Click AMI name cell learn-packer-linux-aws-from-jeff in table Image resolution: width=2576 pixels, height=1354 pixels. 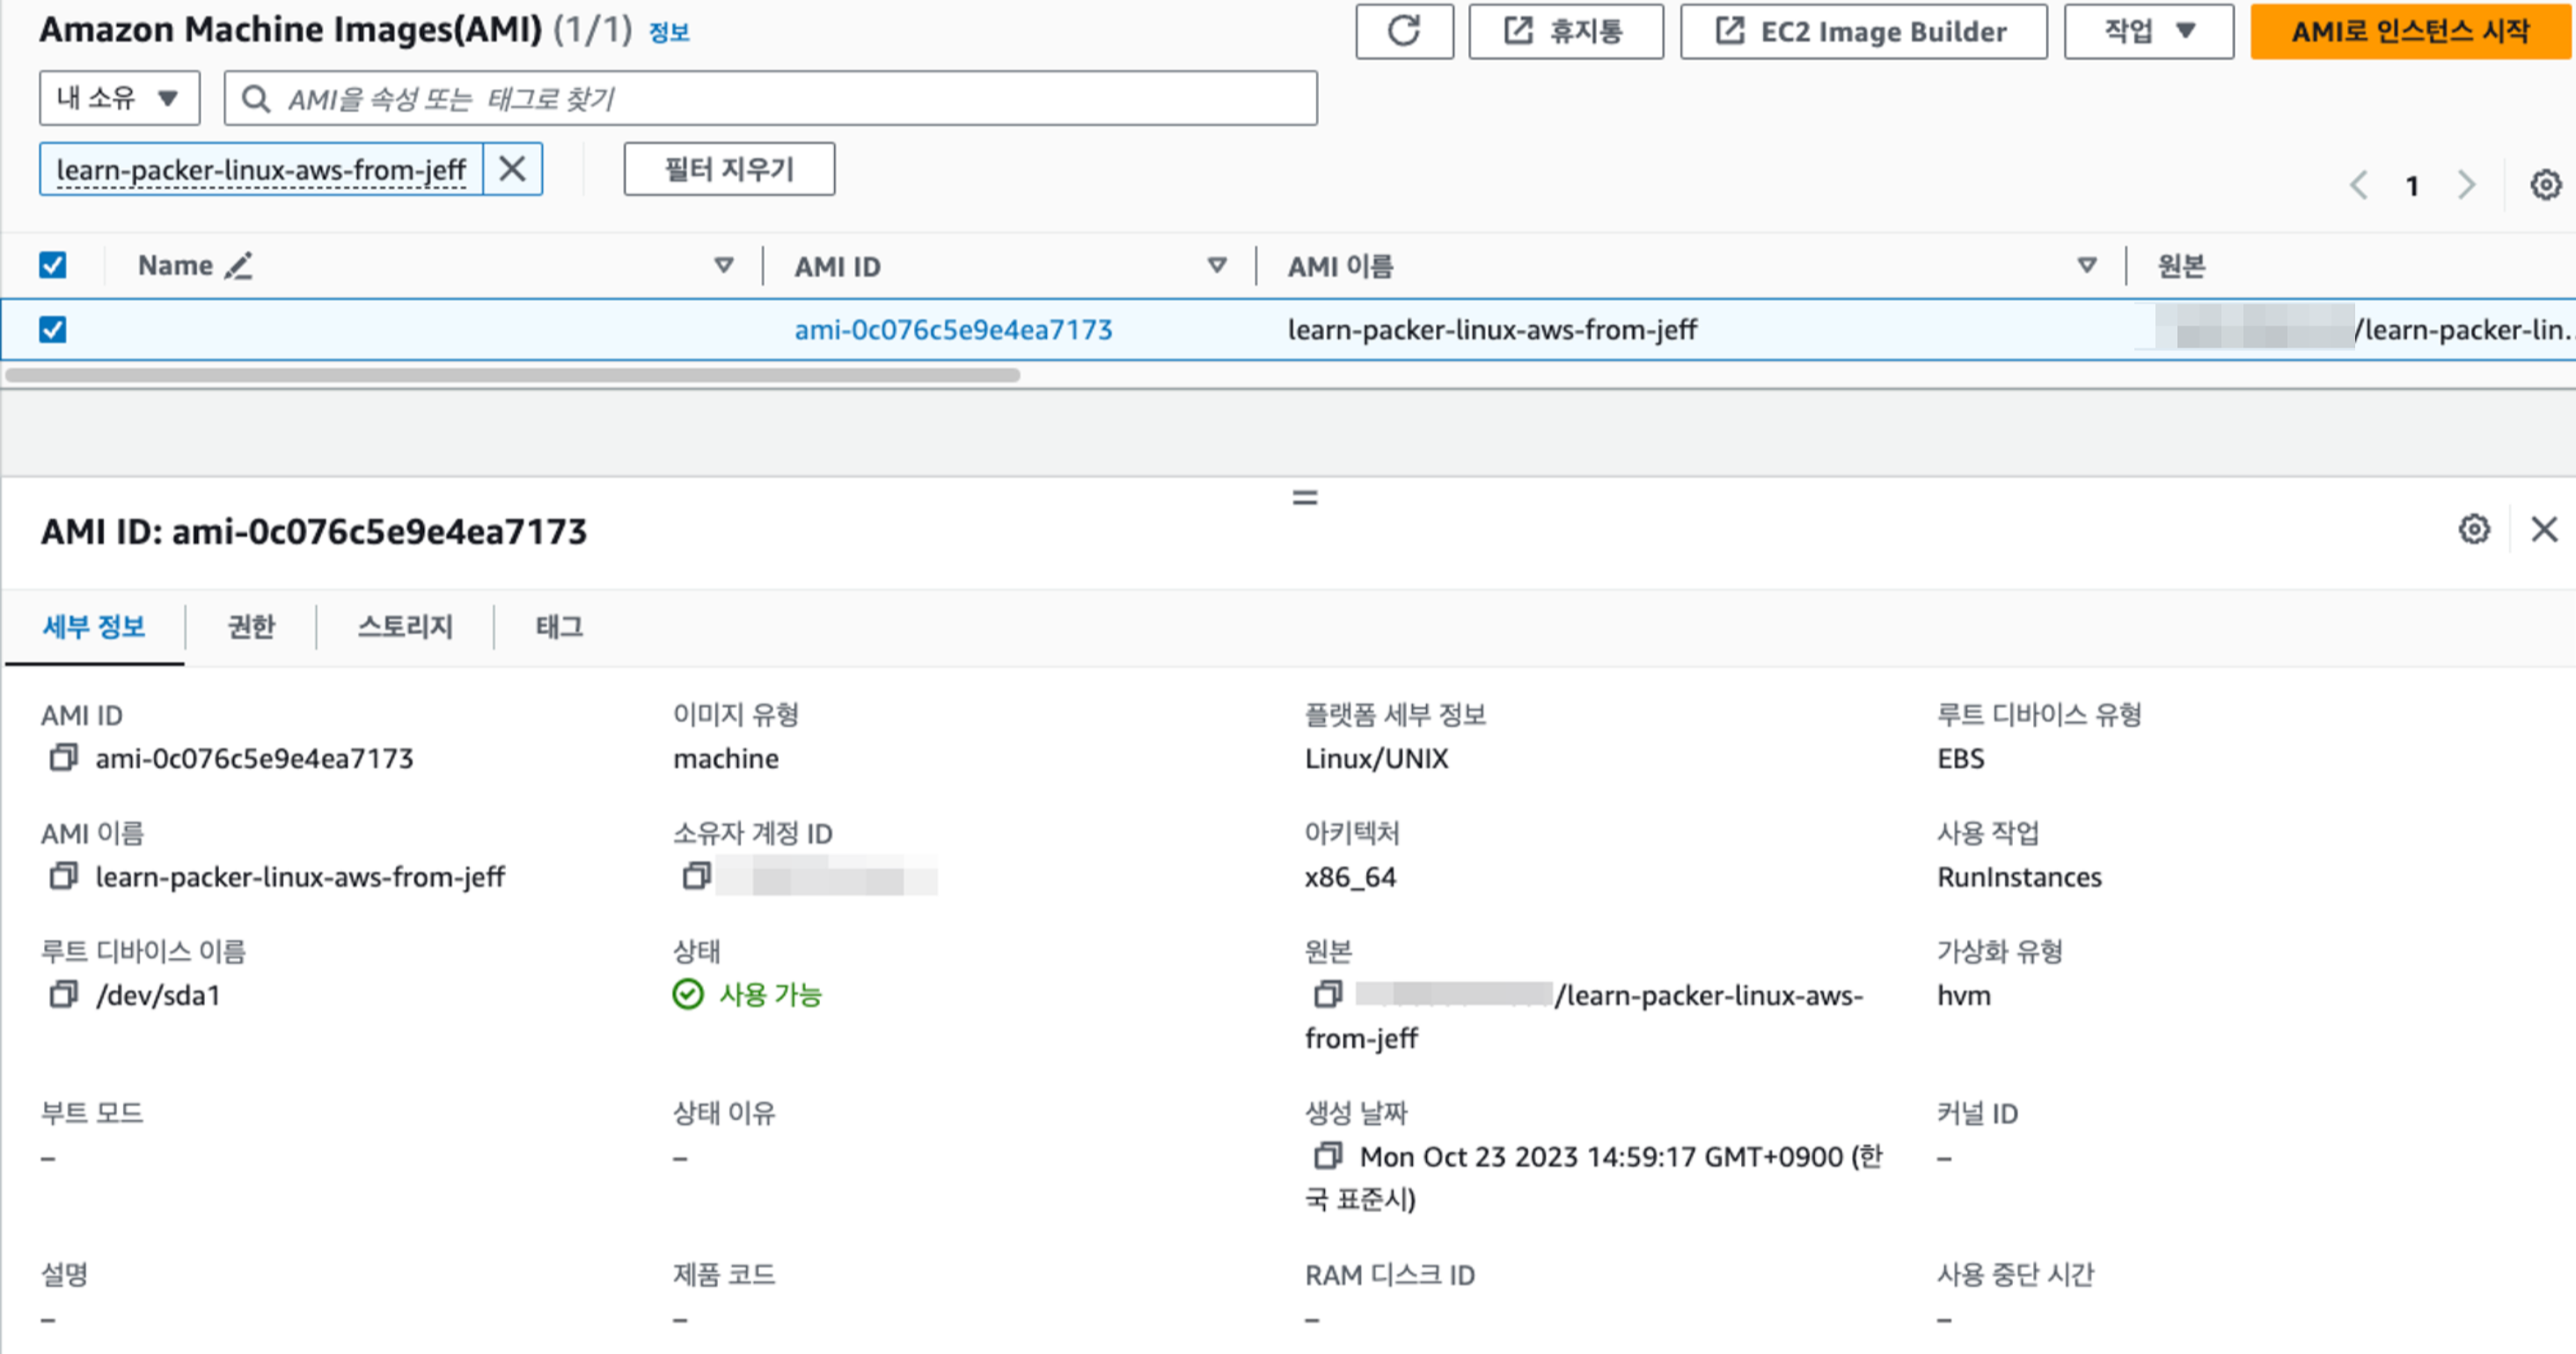coord(1492,330)
